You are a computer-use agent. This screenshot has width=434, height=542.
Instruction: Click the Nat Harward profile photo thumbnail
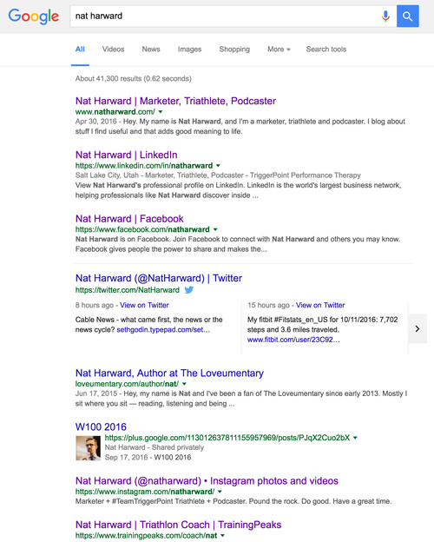pyautogui.click(x=89, y=448)
